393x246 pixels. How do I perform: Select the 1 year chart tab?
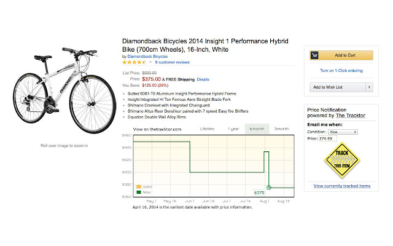[234, 129]
